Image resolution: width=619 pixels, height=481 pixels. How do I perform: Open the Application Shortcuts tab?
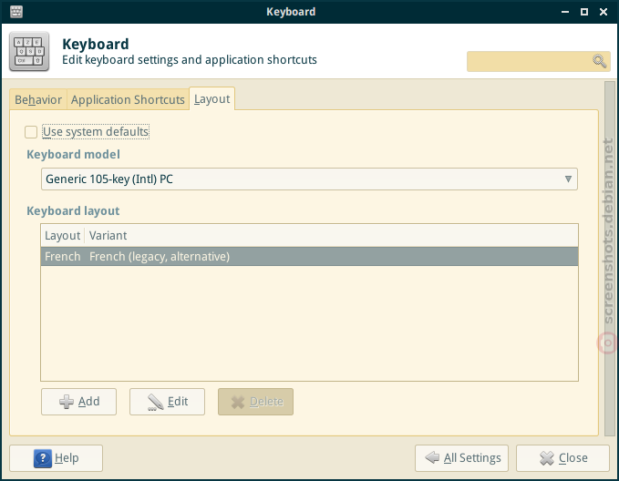[128, 99]
